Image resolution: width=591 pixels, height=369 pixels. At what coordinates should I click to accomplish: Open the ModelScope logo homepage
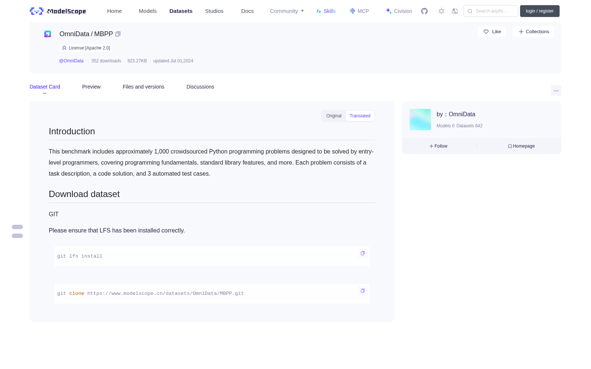(58, 11)
